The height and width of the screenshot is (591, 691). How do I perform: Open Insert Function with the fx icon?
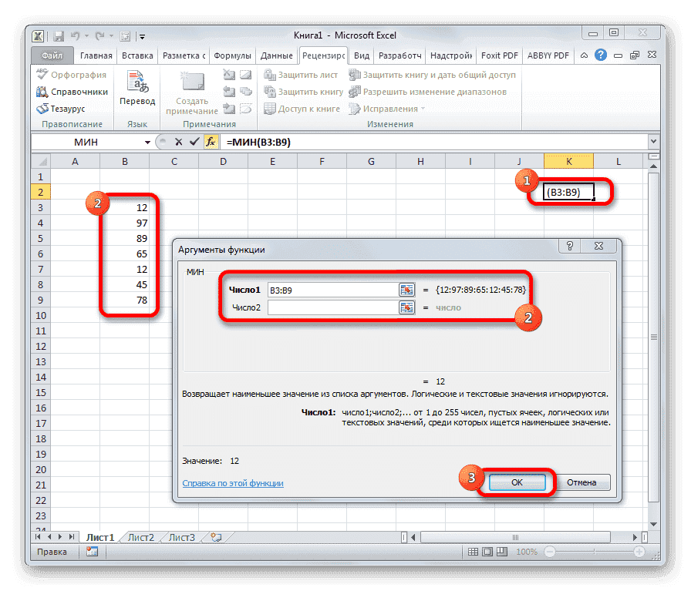(211, 142)
